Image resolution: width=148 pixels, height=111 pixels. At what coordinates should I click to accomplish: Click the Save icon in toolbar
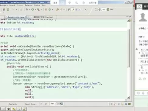click(x=4, y=9)
